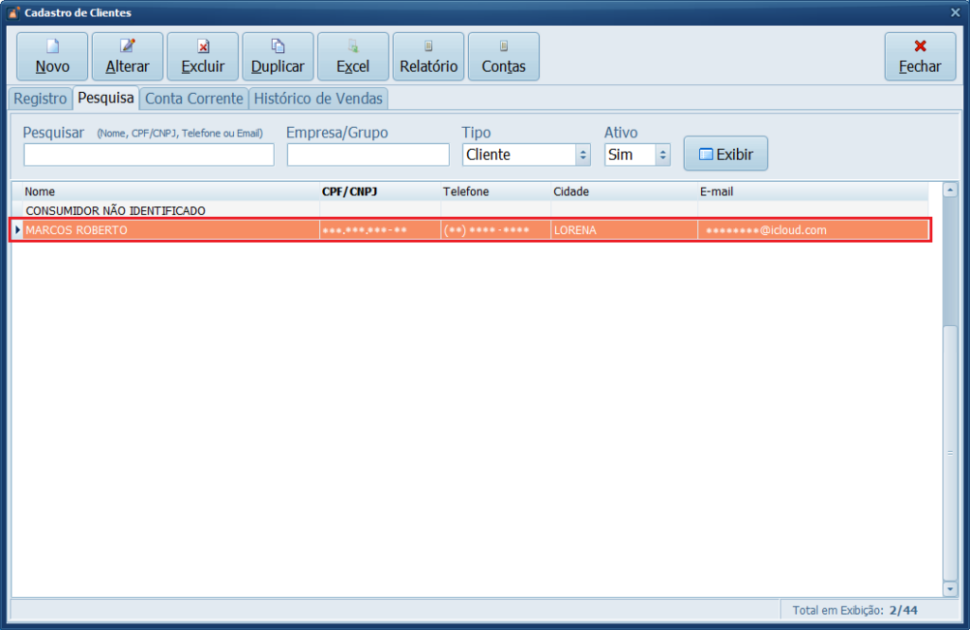Export the list with the Excel button
This screenshot has height=630, width=970.
point(352,57)
